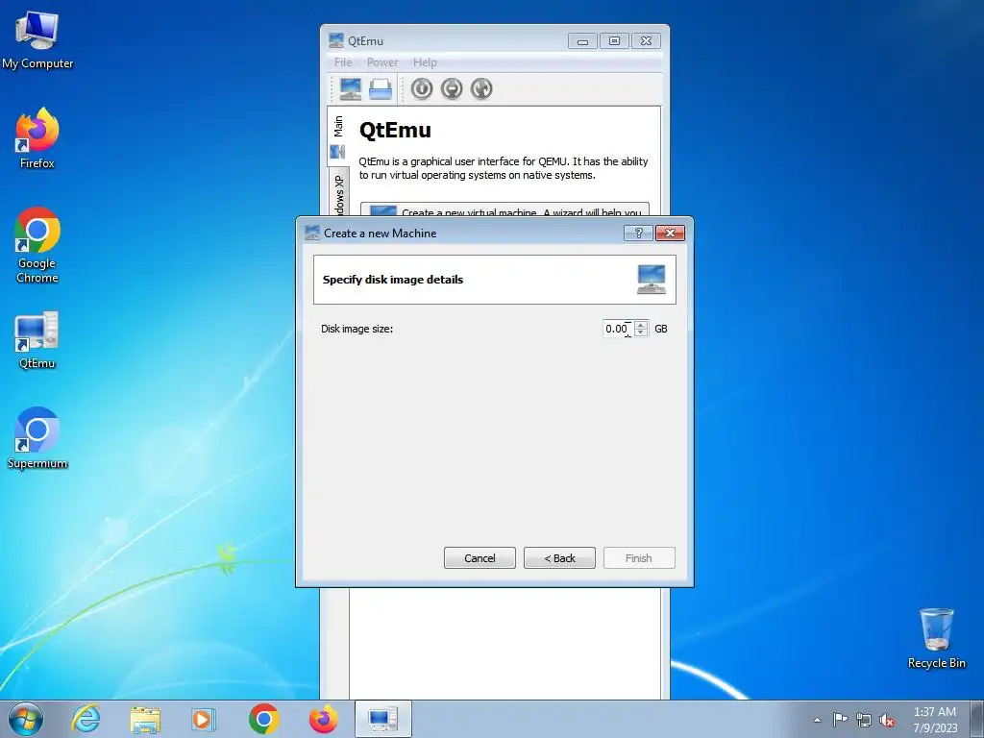The height and width of the screenshot is (738, 984).
Task: Click the Action Center flag tray icon
Action: point(840,719)
